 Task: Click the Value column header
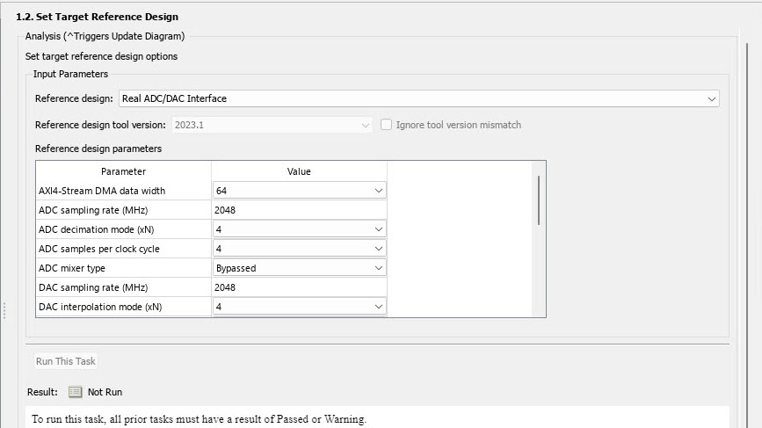[x=299, y=171]
